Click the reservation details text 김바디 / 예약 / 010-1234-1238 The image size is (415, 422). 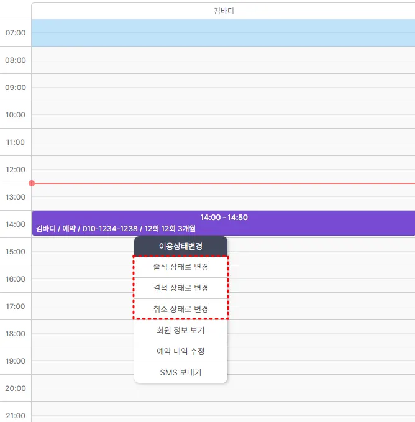pos(87,229)
